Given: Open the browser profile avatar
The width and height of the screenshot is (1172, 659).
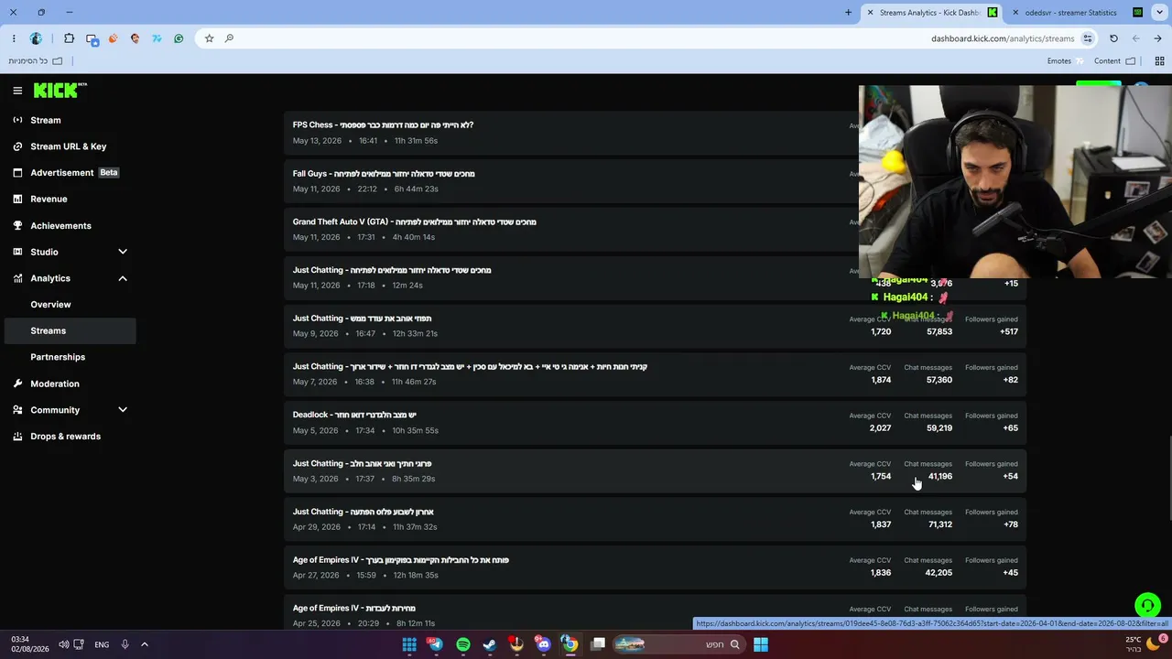Looking at the screenshot, I should click(36, 38).
